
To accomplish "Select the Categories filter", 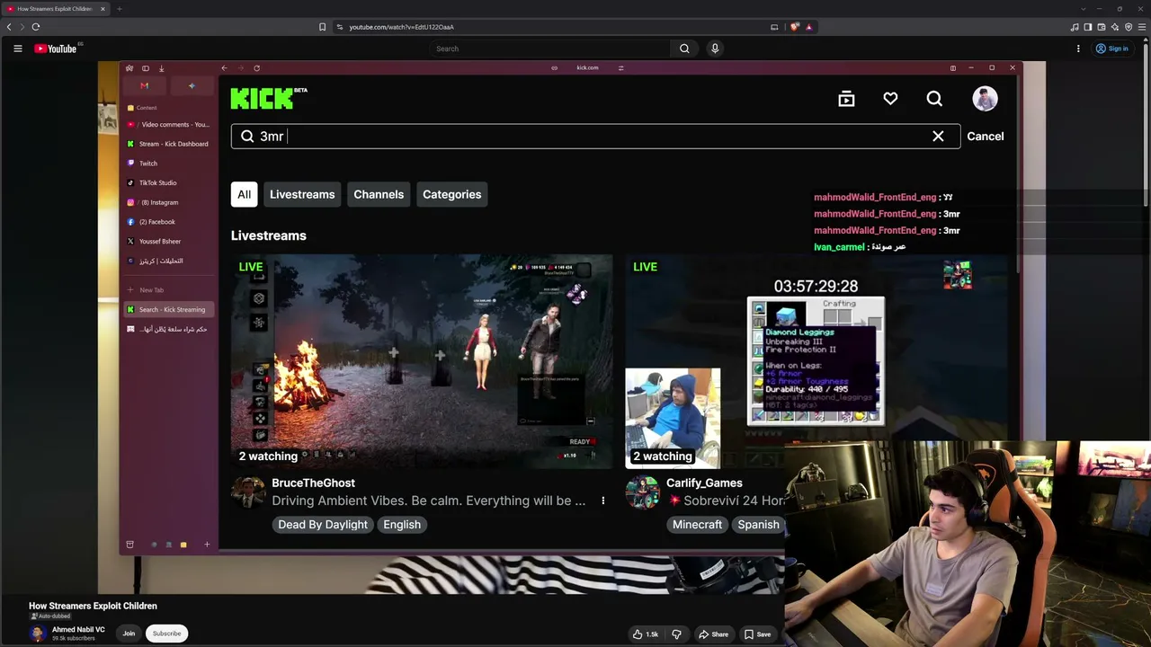I will 452,194.
